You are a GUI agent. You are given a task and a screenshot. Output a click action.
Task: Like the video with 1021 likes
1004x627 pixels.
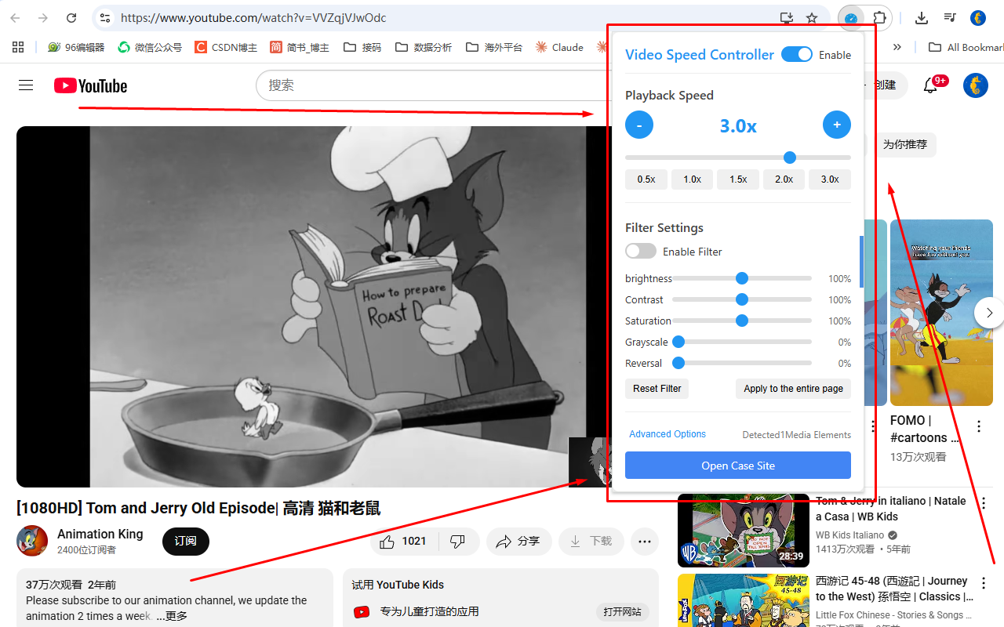(x=404, y=542)
